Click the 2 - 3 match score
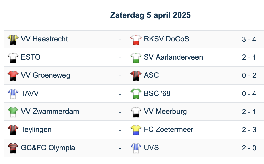The height and width of the screenshot is (164, 264). coord(249,130)
